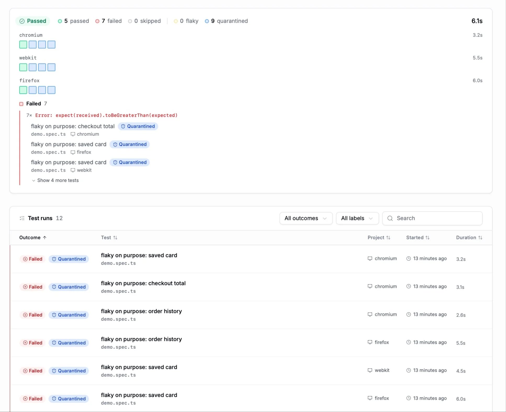Click the Failed badge in checkout total row
The width and height of the screenshot is (506, 412).
(33, 287)
